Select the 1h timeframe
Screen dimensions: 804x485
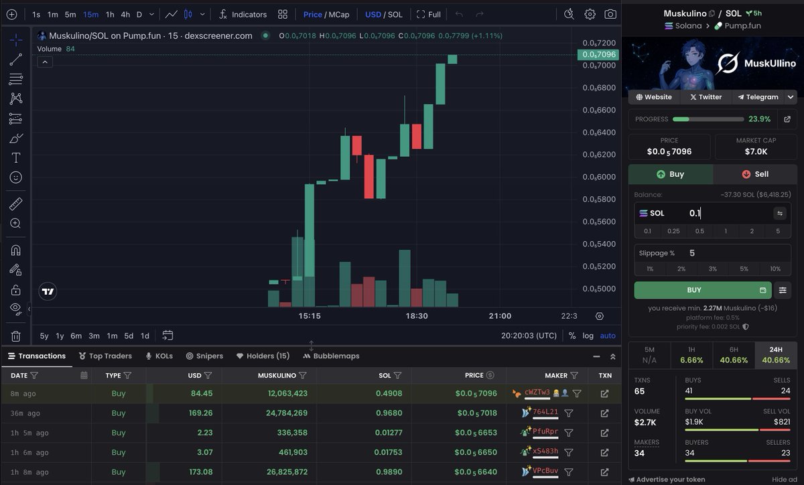(x=110, y=14)
